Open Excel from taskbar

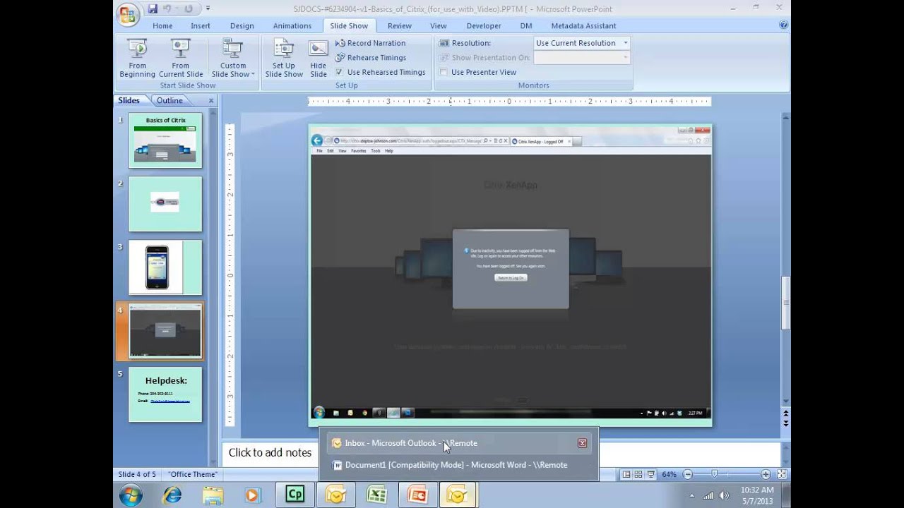point(376,495)
